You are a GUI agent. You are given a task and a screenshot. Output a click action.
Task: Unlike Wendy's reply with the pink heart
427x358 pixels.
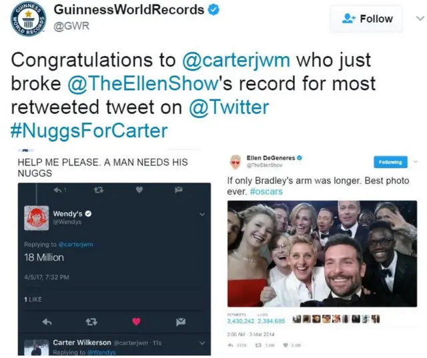click(x=136, y=321)
